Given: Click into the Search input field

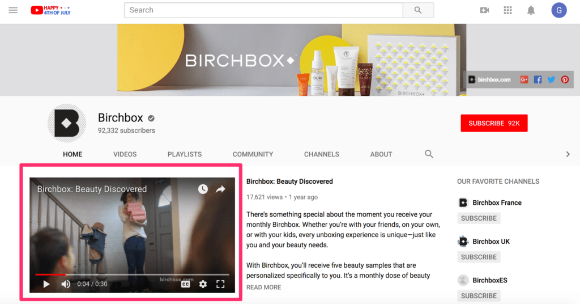Looking at the screenshot, I should [x=263, y=10].
